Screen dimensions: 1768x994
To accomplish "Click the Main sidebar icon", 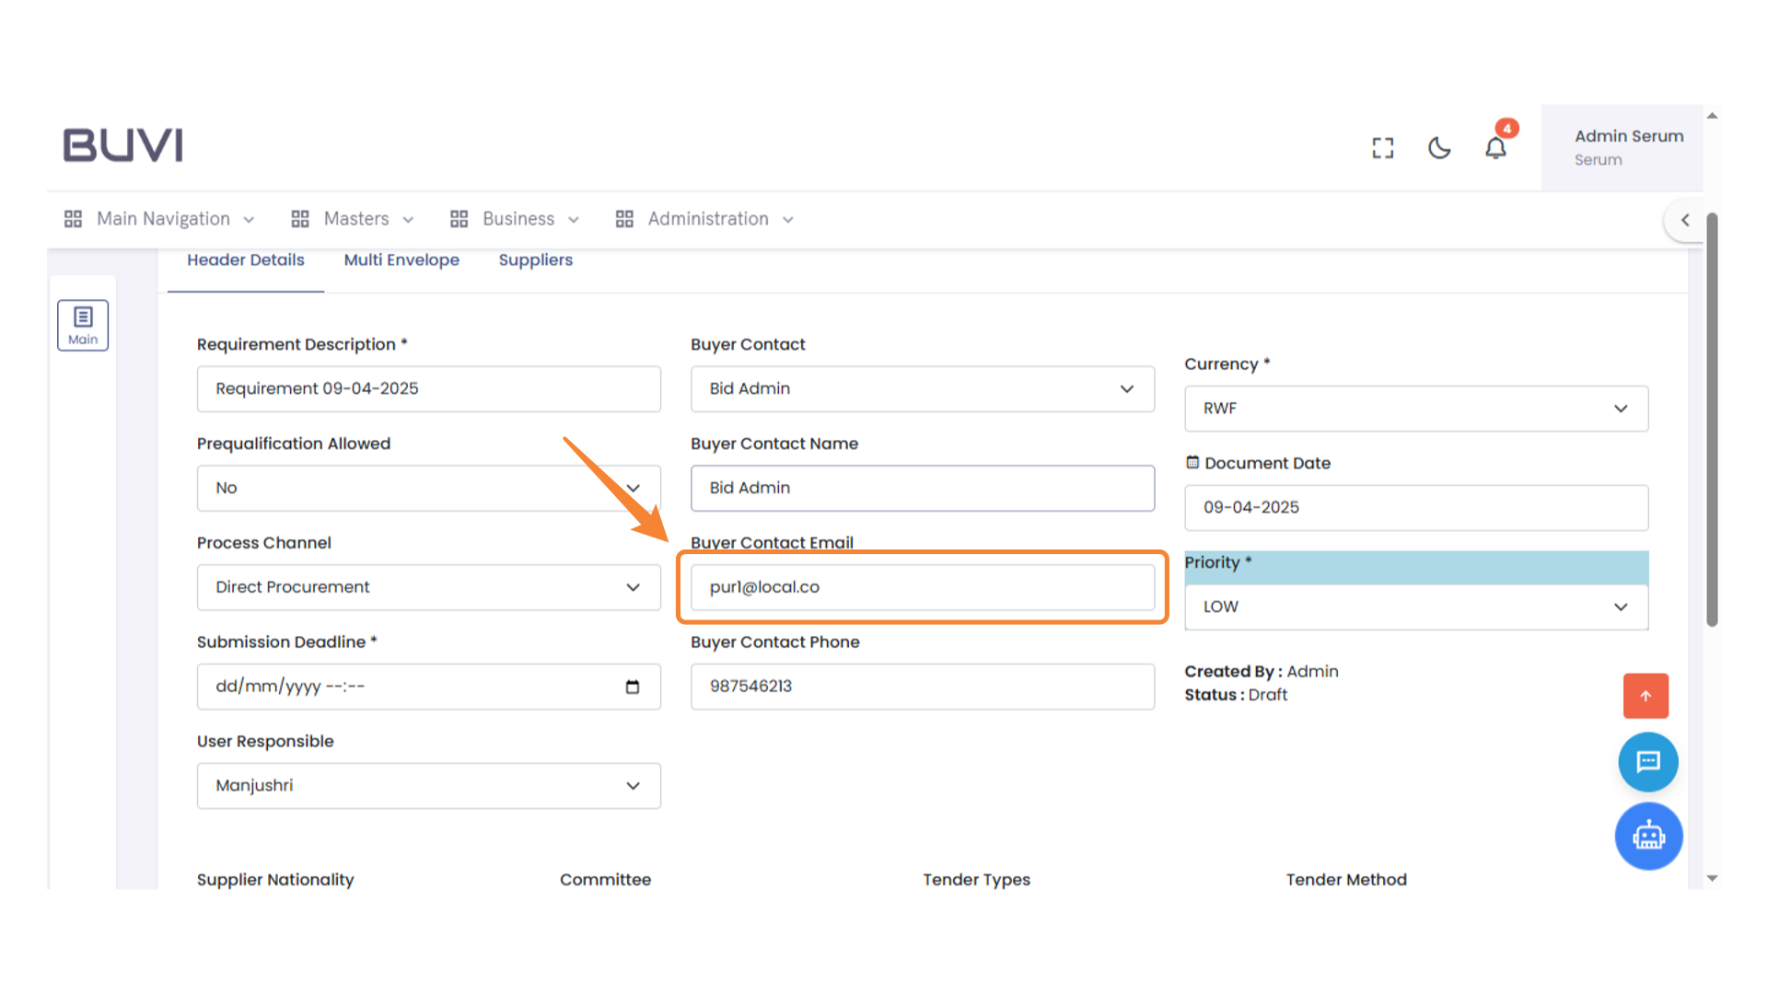I will (x=83, y=325).
